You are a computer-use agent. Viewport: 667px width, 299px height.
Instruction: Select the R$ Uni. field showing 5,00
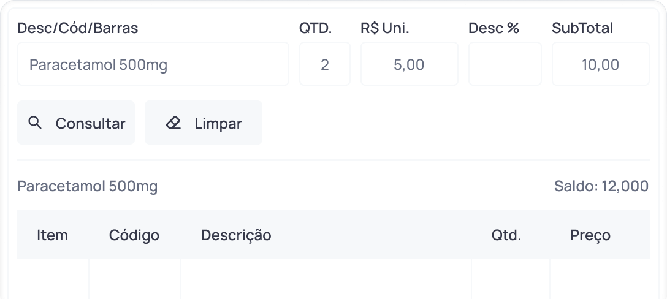[409, 64]
